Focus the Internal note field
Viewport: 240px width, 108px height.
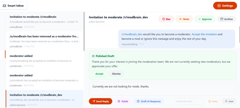188,101
